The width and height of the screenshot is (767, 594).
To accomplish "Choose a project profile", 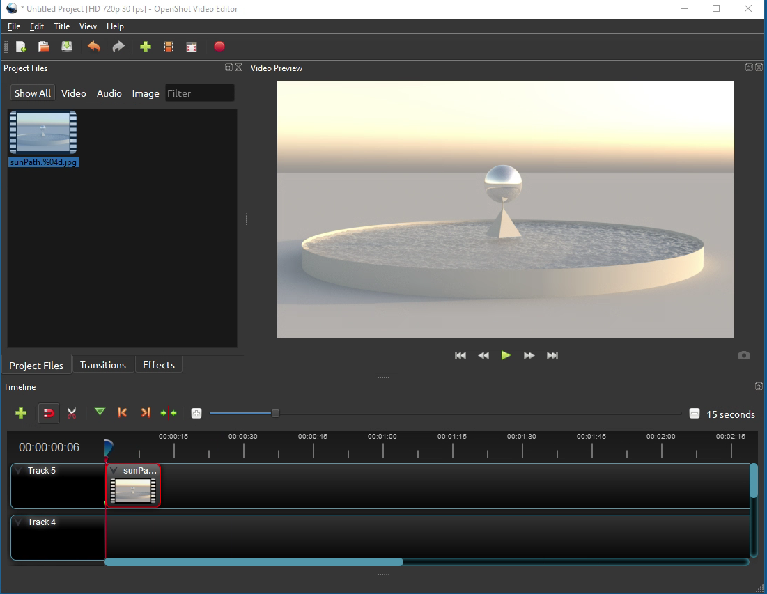I will point(168,47).
